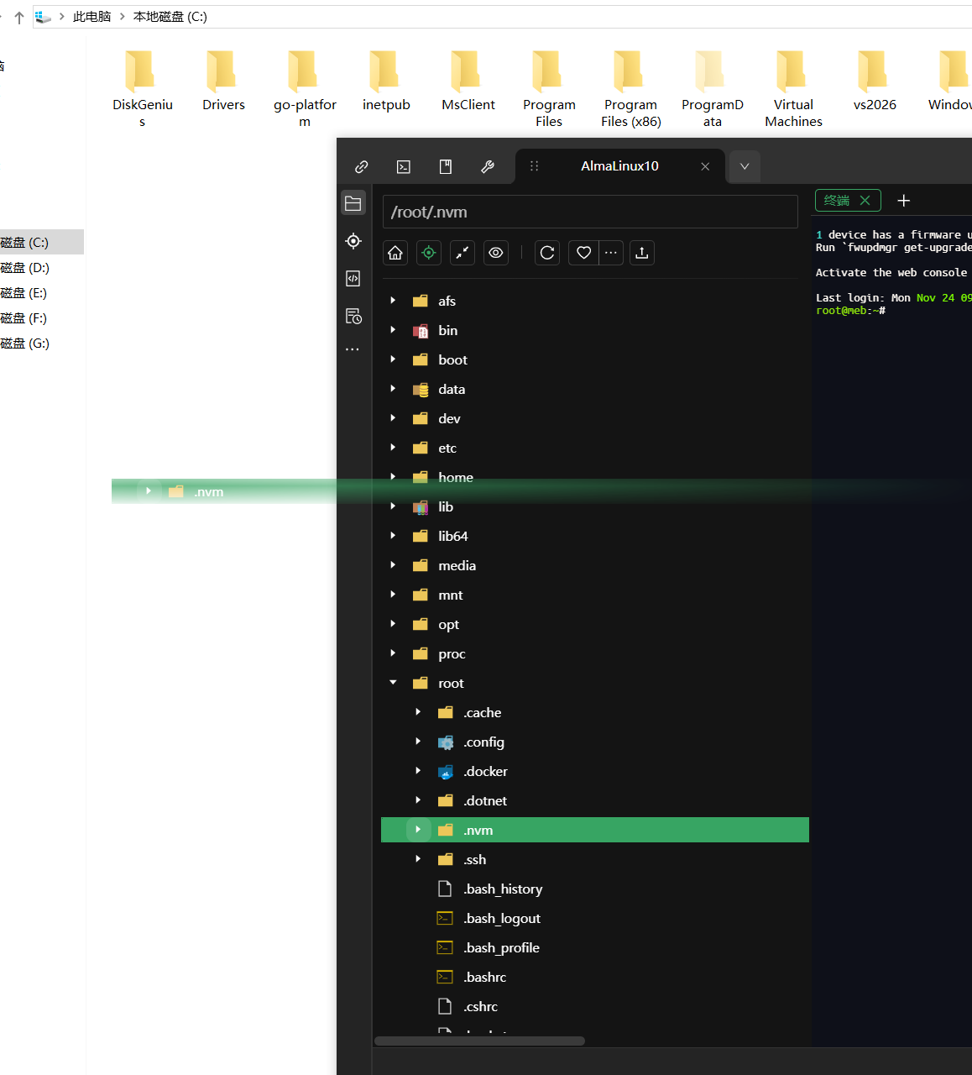Open the terminal prompt icon in top bar

point(404,166)
